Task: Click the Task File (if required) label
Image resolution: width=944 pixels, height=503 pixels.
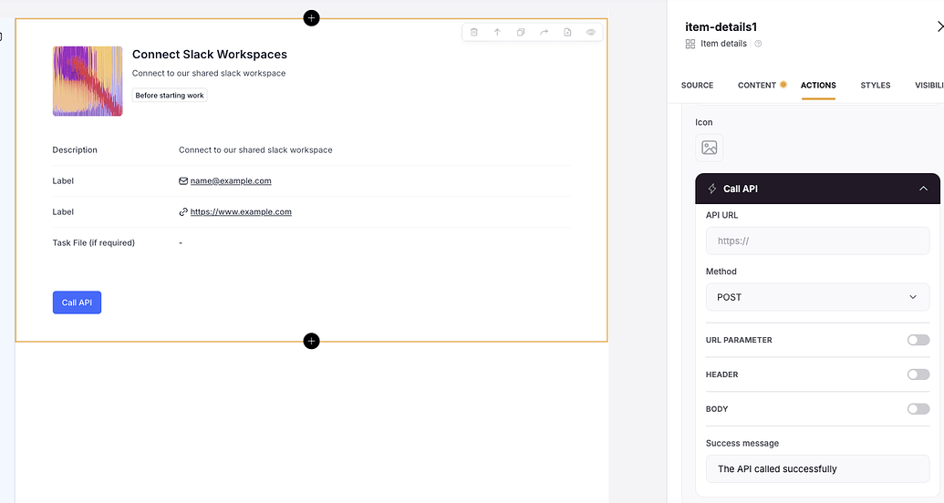Action: [x=93, y=243]
